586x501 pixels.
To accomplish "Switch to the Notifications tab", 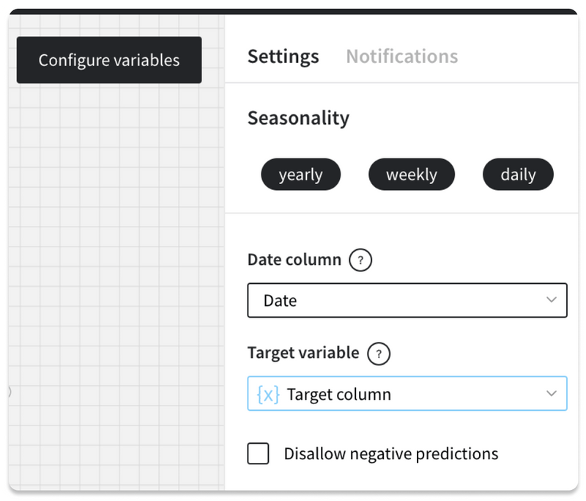I will click(x=401, y=56).
